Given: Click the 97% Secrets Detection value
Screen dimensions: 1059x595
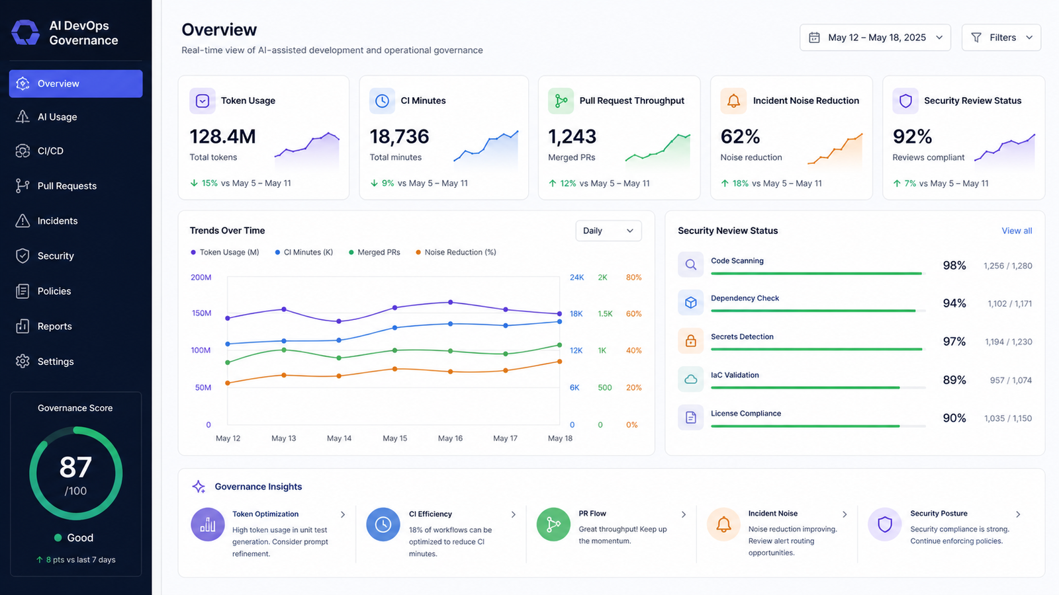Looking at the screenshot, I should (x=954, y=341).
